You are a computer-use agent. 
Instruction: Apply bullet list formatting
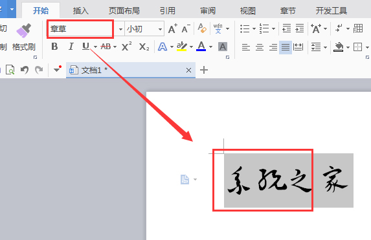tap(245, 28)
